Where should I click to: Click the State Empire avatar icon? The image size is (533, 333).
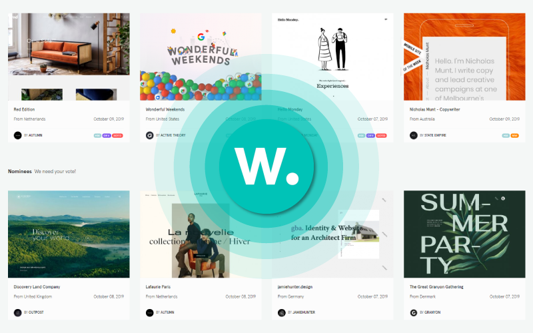tap(413, 135)
